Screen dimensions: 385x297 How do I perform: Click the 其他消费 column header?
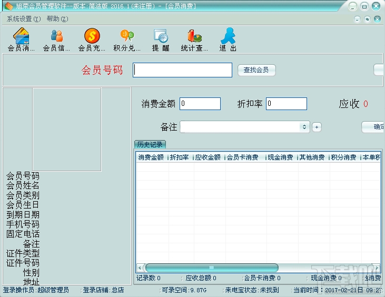pyautogui.click(x=312, y=157)
